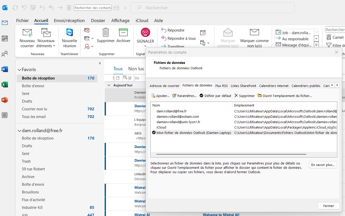Open the Calendar view in left sidebar

(x=5, y=38)
